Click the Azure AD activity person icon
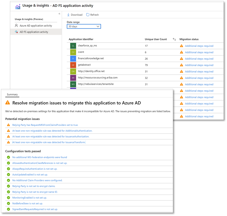 tap(16, 26)
